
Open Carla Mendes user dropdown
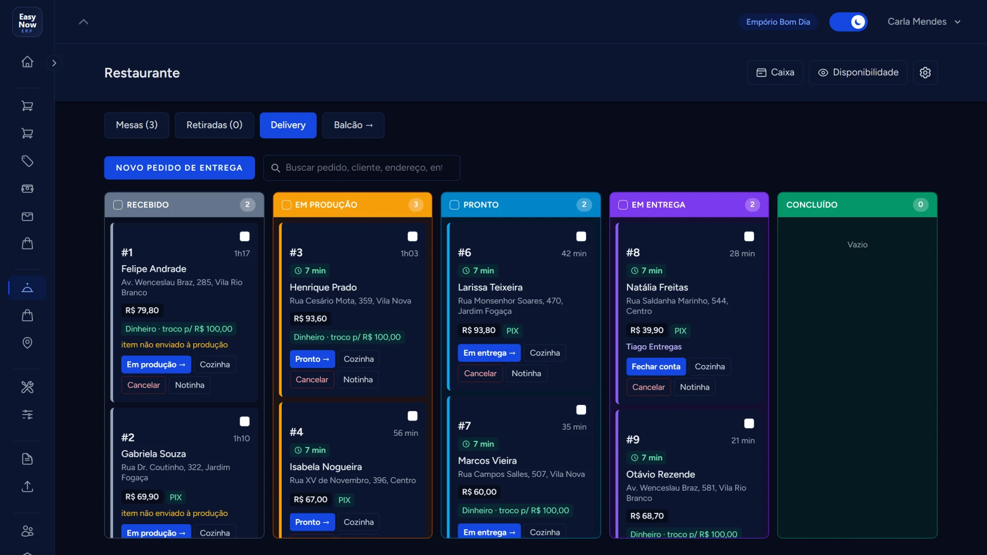(x=924, y=22)
